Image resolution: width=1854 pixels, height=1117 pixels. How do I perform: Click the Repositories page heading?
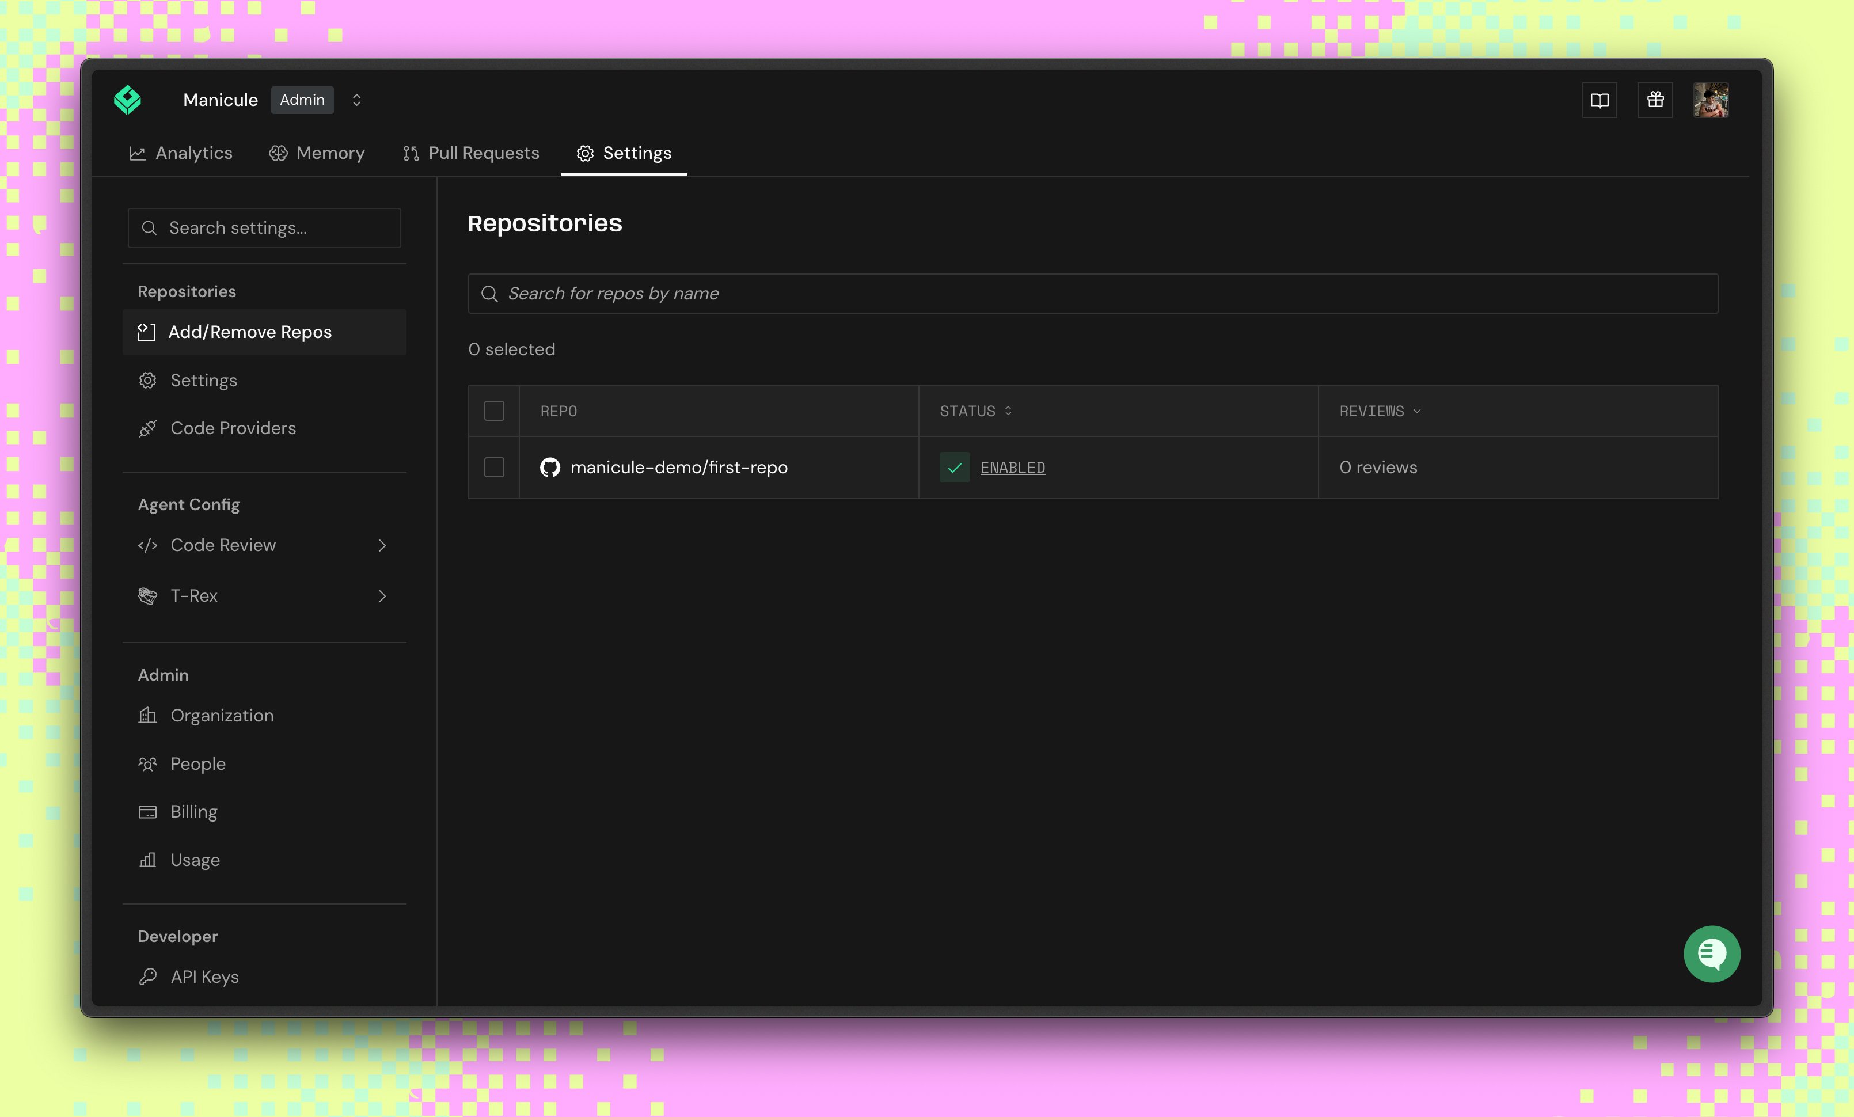pyautogui.click(x=545, y=223)
